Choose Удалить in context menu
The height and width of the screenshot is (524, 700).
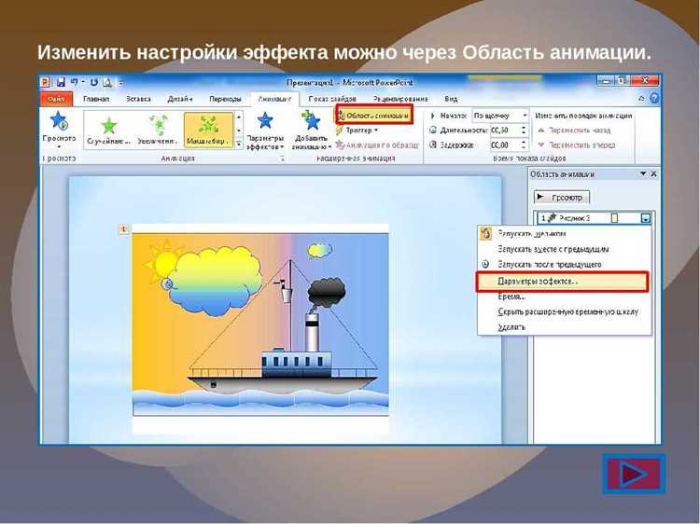tap(564, 327)
